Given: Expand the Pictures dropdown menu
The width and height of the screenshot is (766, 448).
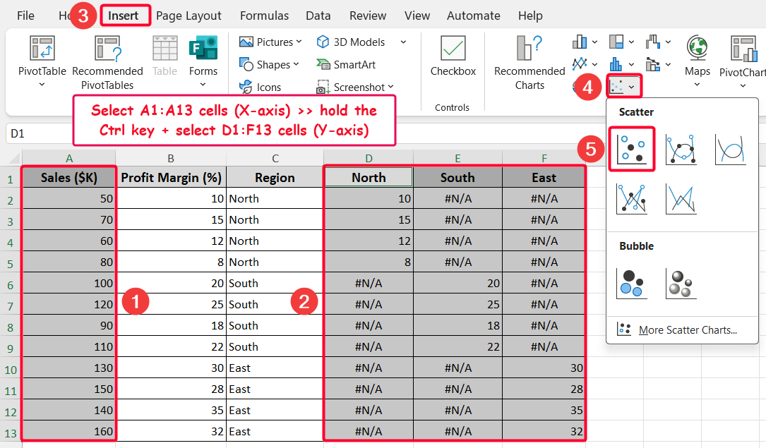Looking at the screenshot, I should pyautogui.click(x=271, y=42).
